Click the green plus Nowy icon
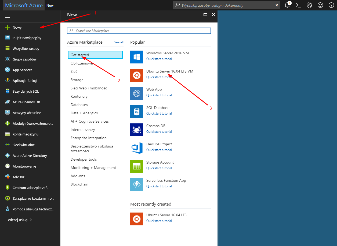Image resolution: width=337 pixels, height=246 pixels. click(8, 27)
